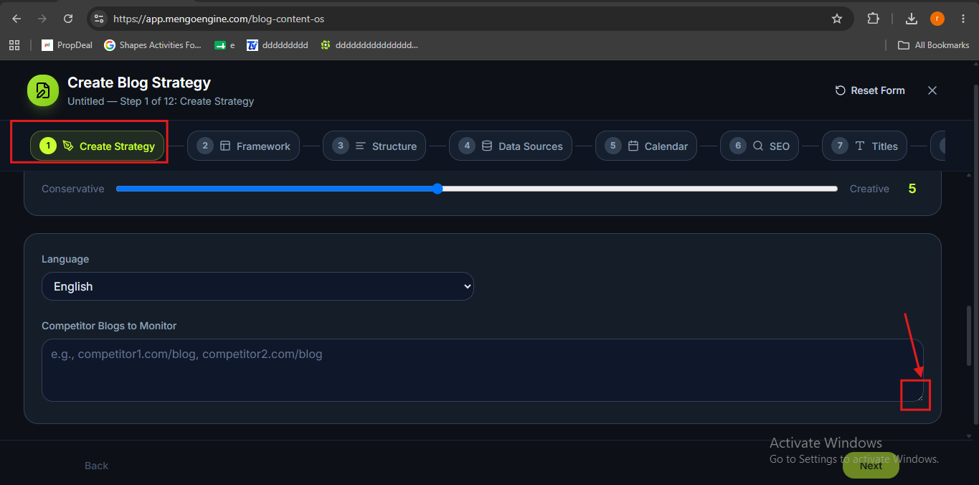The width and height of the screenshot is (979, 485).
Task: Click the browser forward arrow
Action: (42, 19)
